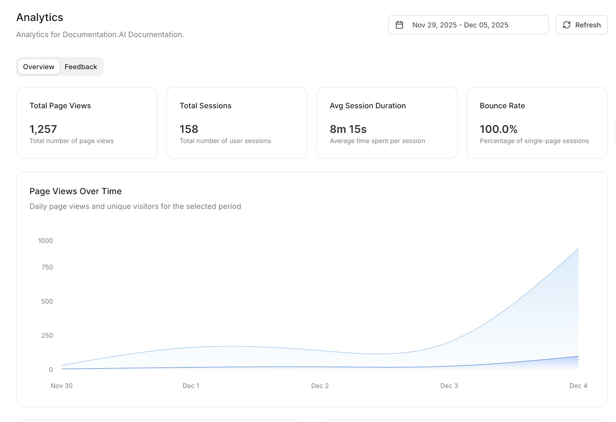Click the 1,257 page views value

(43, 129)
